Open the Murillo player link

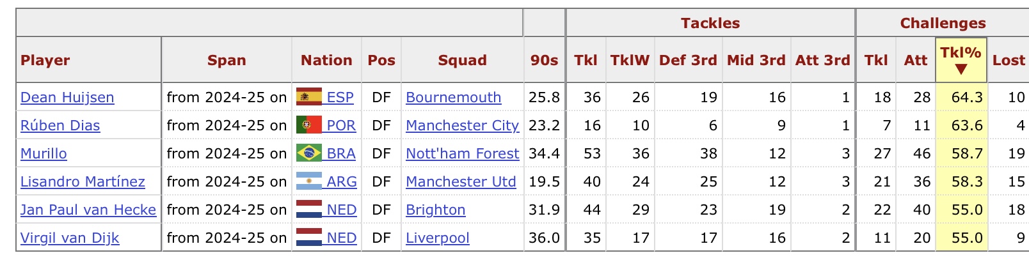tap(44, 153)
